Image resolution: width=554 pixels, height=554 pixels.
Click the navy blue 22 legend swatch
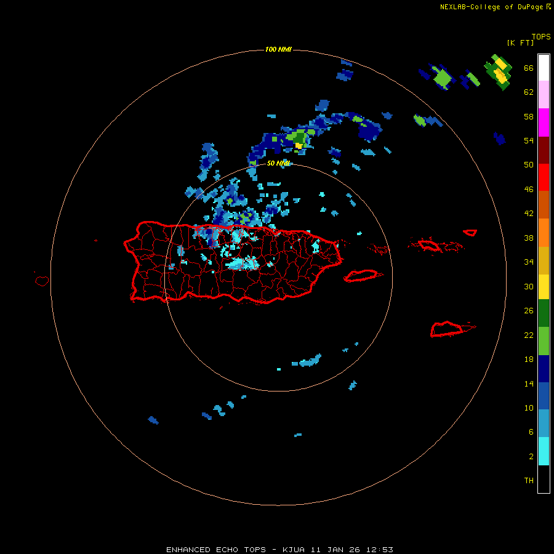544,369
